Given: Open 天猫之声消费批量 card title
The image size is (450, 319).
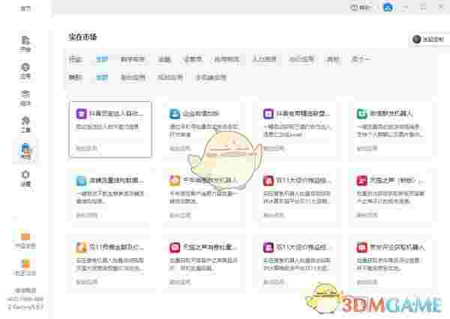Looking at the screenshot, I should [210, 247].
